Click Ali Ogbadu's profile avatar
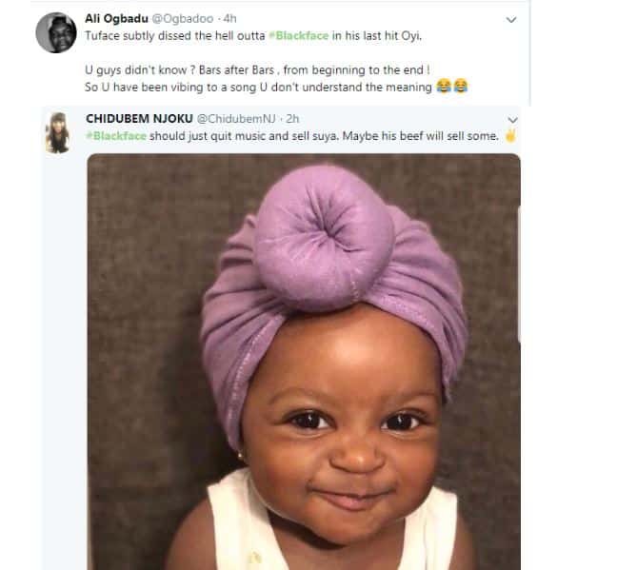This screenshot has width=617, height=570. pos(55,33)
